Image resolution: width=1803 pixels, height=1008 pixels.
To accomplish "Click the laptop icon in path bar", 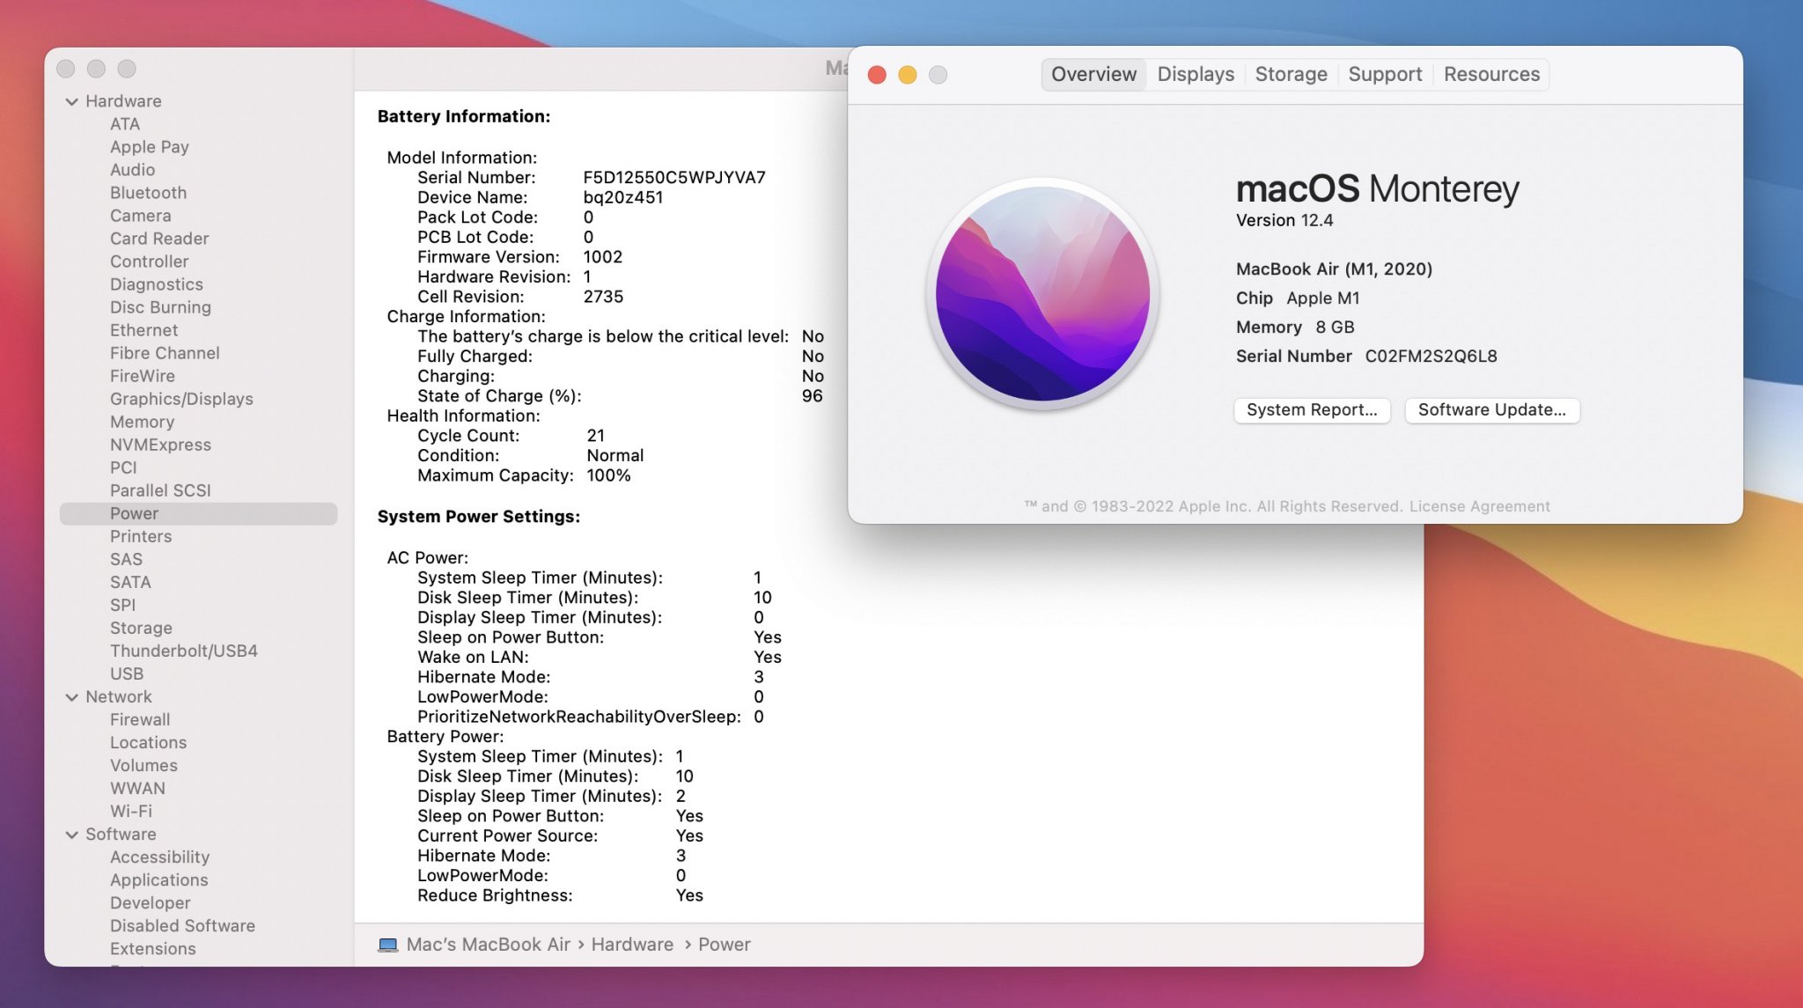I will [x=387, y=945].
